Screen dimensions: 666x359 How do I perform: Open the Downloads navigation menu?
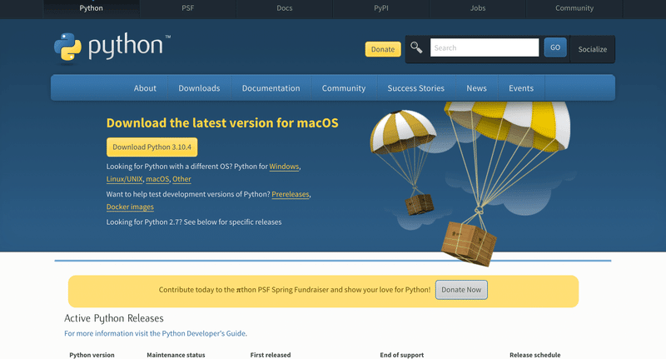[199, 88]
